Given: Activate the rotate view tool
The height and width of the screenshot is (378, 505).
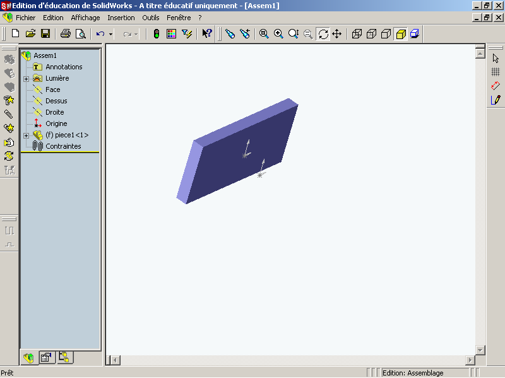Looking at the screenshot, I should pos(323,33).
